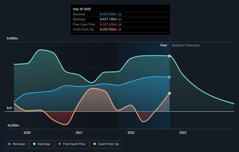
Task: Toggle the Earnings legend button
Action: click(42, 144)
